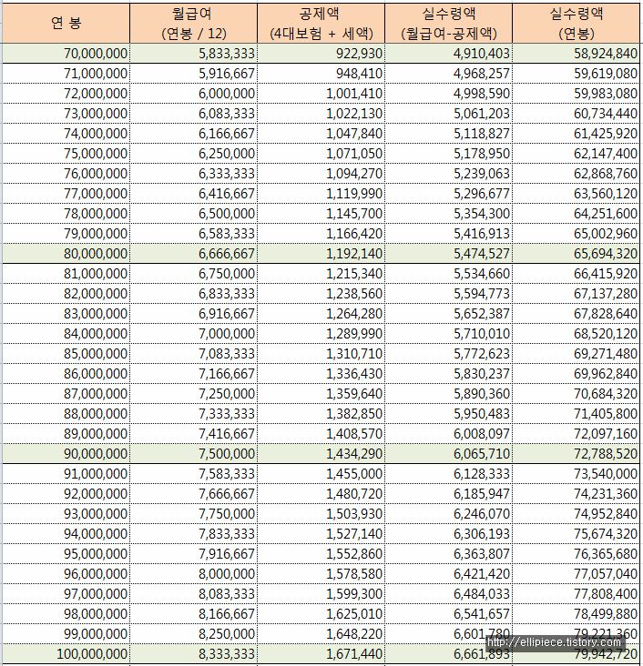643x666 pixels.
Task: Click monthly pay cell 6,000,000
Action: point(193,94)
